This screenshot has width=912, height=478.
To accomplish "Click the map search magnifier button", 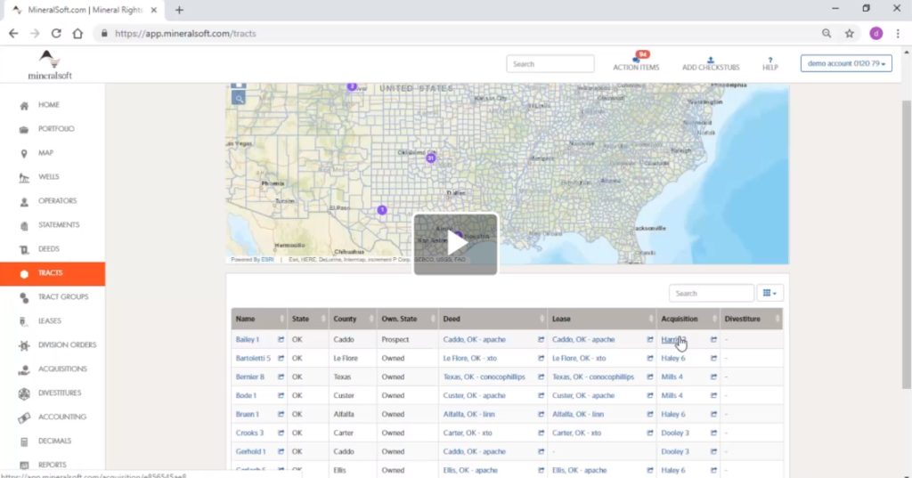I will pyautogui.click(x=239, y=98).
